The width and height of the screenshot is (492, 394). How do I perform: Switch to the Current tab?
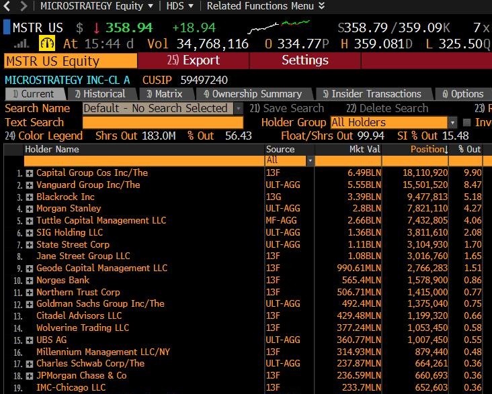pyautogui.click(x=36, y=94)
